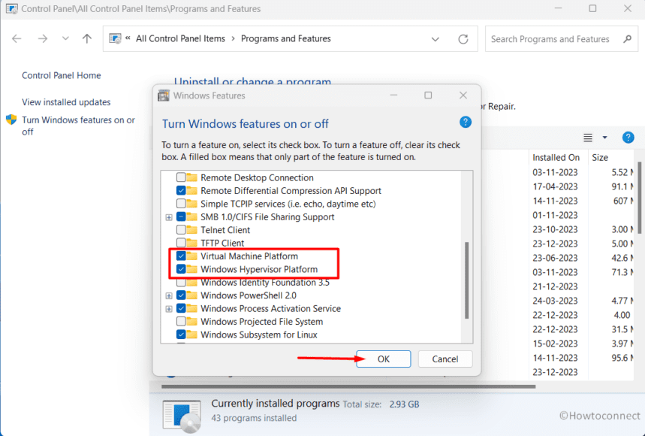Click the Virtual Machine Platform folder icon
645x436 pixels.
[x=191, y=256]
